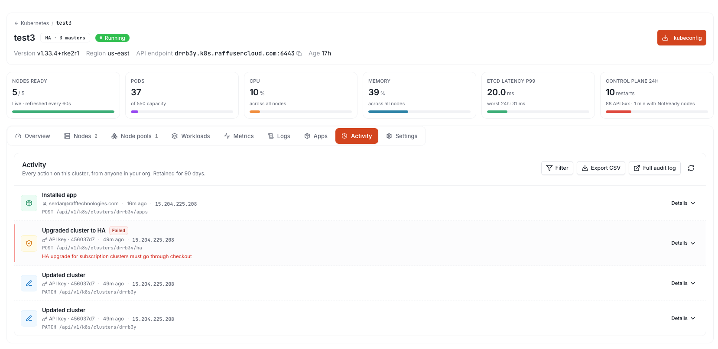Click POST /api/v1/k8s/clusters/drrb3y/ha path

tap(92, 248)
